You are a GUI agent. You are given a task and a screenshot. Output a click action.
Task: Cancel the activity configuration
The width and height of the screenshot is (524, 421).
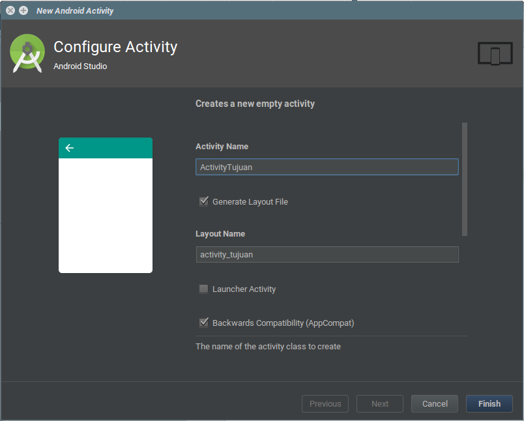click(x=435, y=403)
